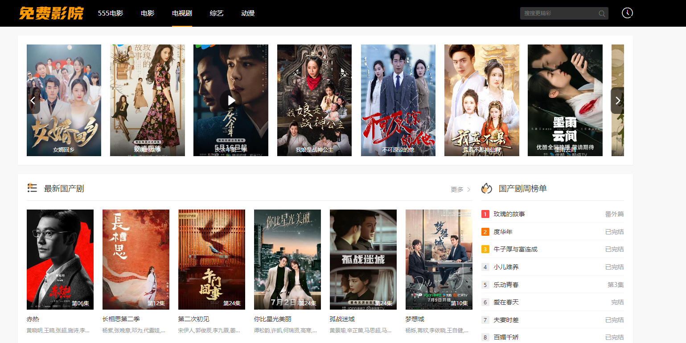This screenshot has width=686, height=343.
Task: Open the 不可原谅的他 carousel poster
Action: (398, 100)
